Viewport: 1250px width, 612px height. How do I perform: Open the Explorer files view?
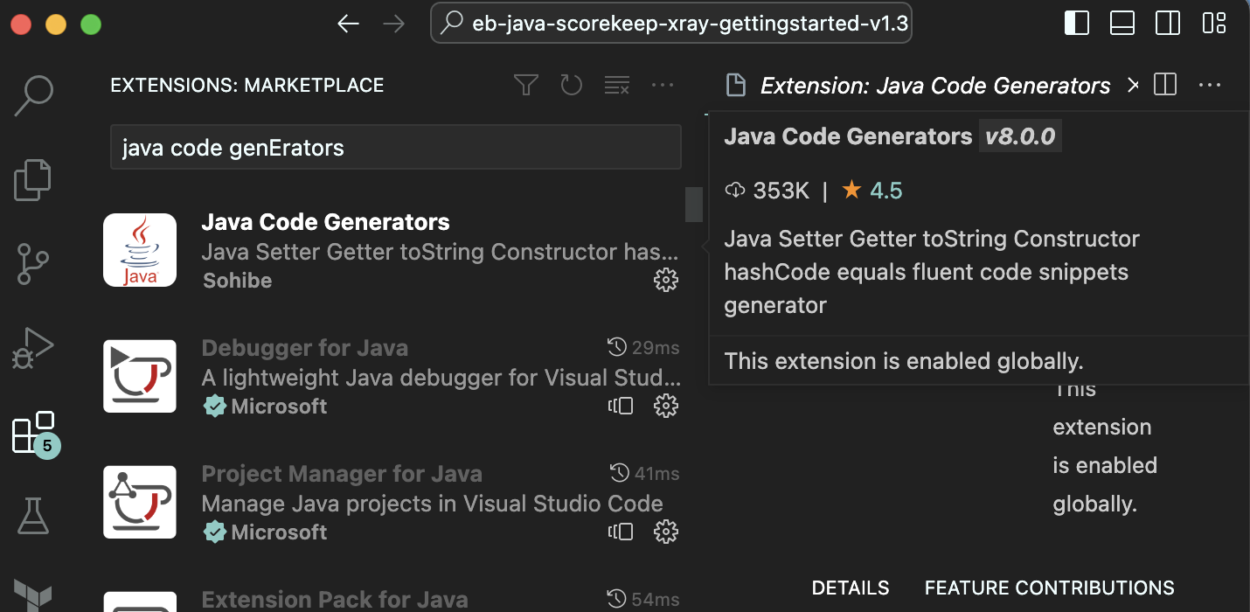tap(33, 179)
